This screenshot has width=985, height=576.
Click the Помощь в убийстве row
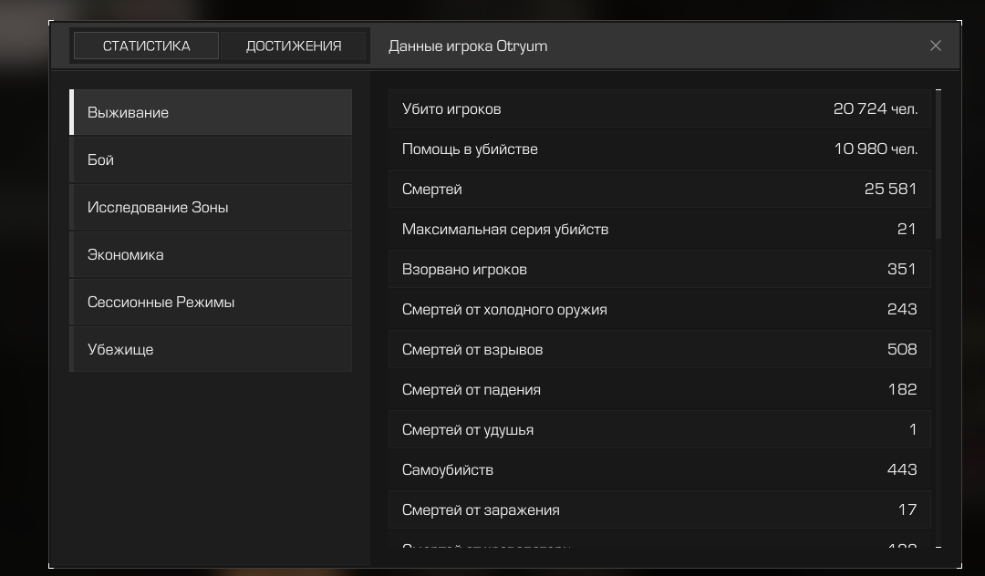pyautogui.click(x=659, y=149)
